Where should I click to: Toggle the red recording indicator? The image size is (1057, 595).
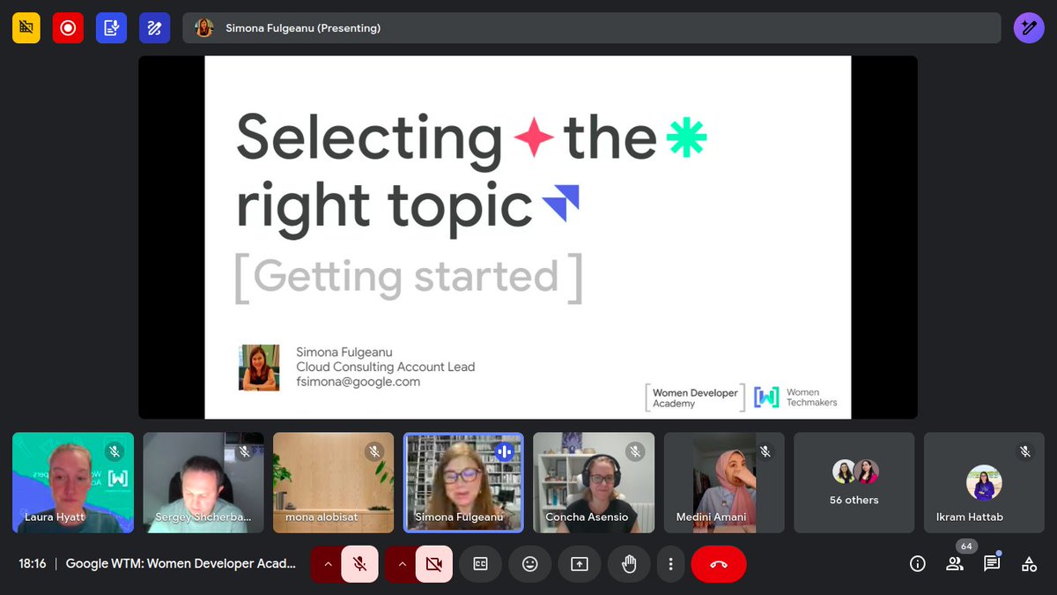[68, 27]
